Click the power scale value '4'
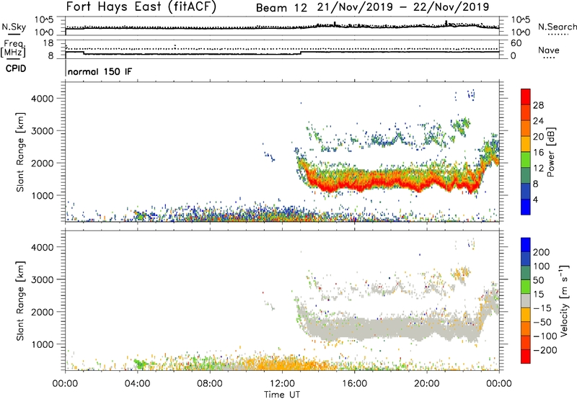This screenshot has height=399, width=577. click(x=535, y=199)
